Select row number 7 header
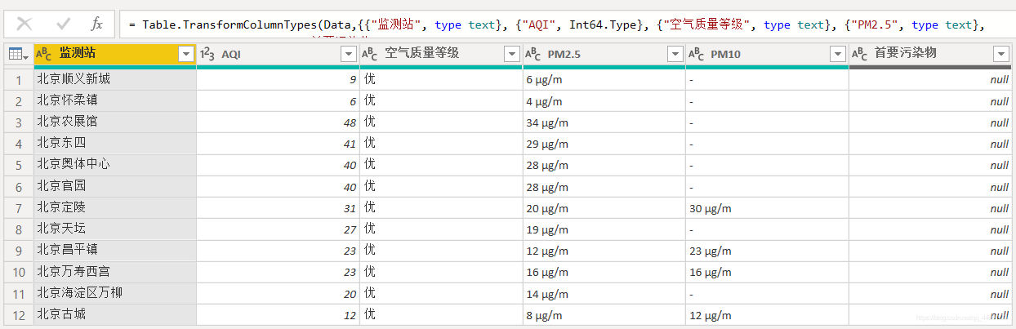 (x=18, y=207)
